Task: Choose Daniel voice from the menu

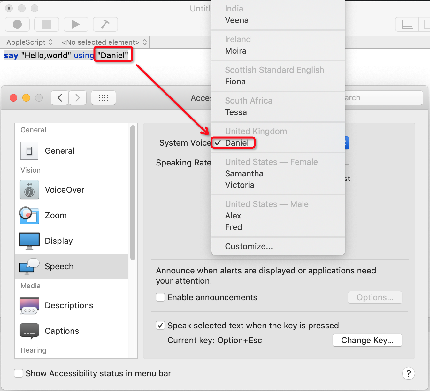Action: [x=278, y=143]
